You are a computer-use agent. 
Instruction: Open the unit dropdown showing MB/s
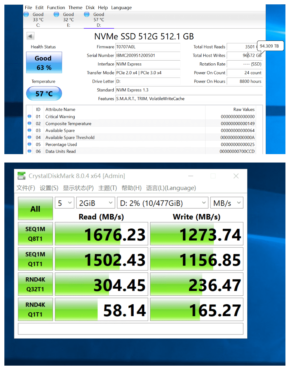(227, 203)
